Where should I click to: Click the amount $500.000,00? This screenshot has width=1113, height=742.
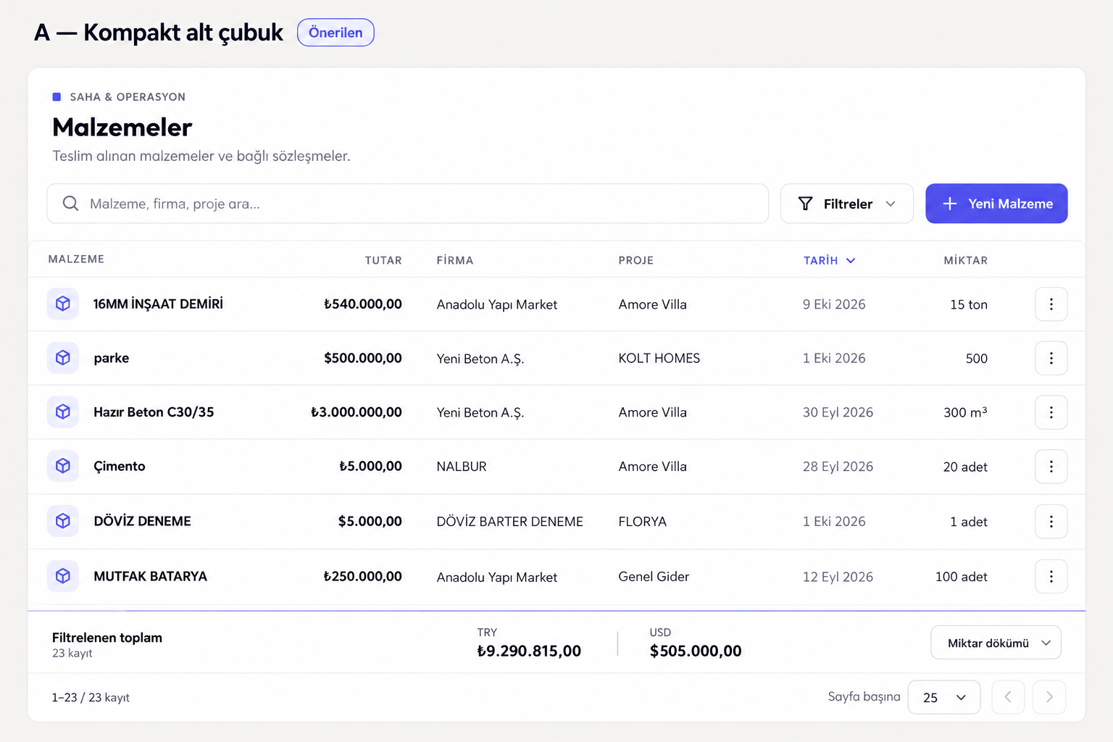(362, 358)
